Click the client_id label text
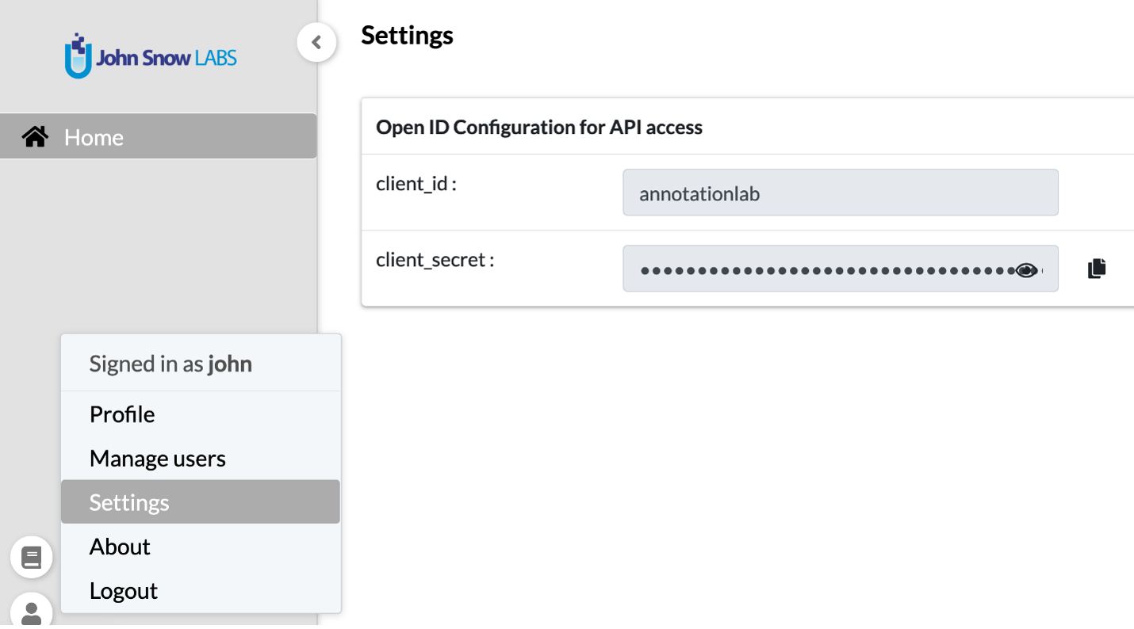This screenshot has width=1134, height=629. [416, 184]
